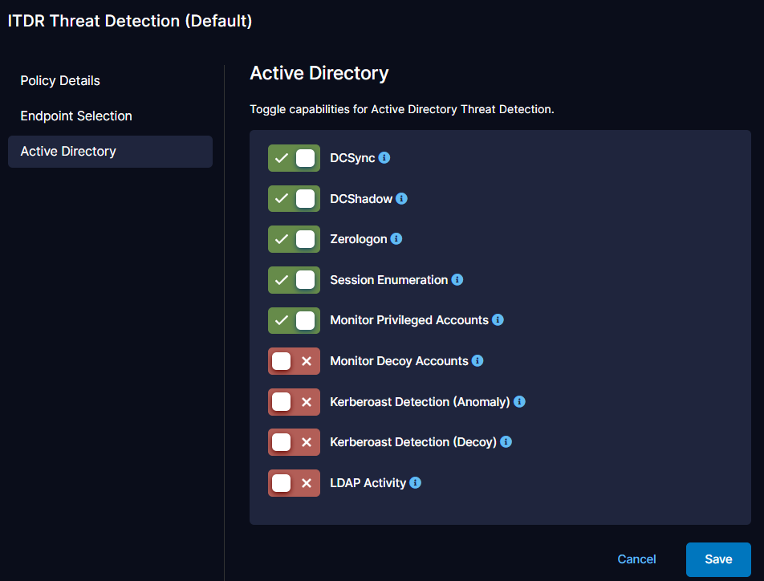Click the LDAP Activity info icon
Image resolution: width=764 pixels, height=581 pixels.
(x=415, y=483)
